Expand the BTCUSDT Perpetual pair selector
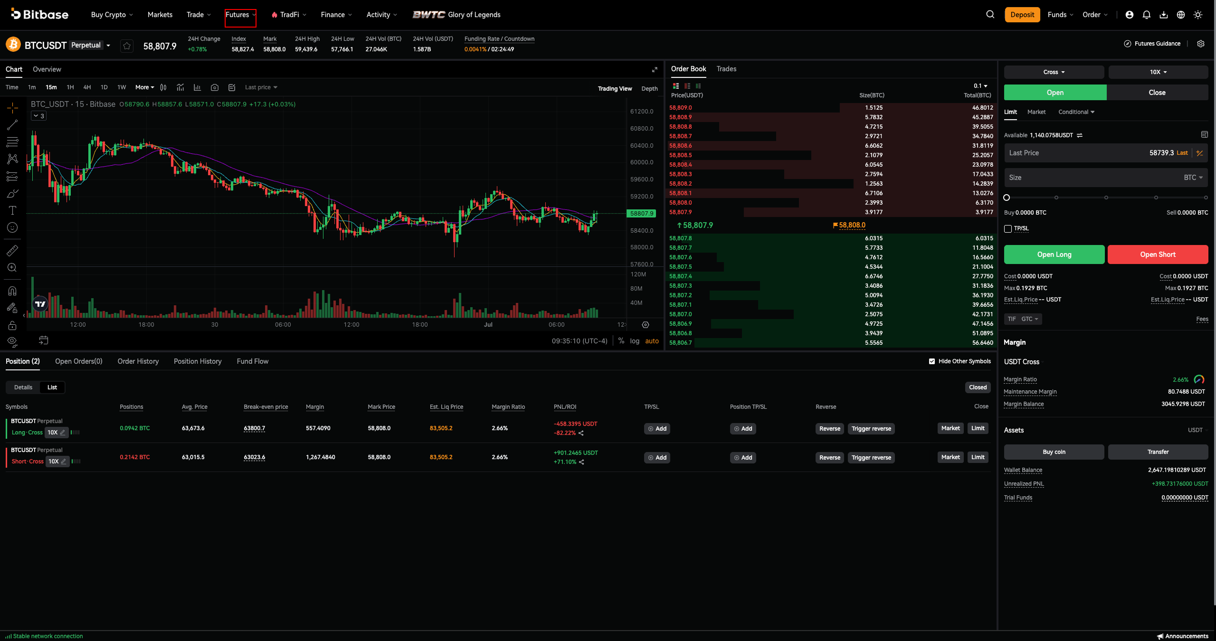 click(x=108, y=46)
